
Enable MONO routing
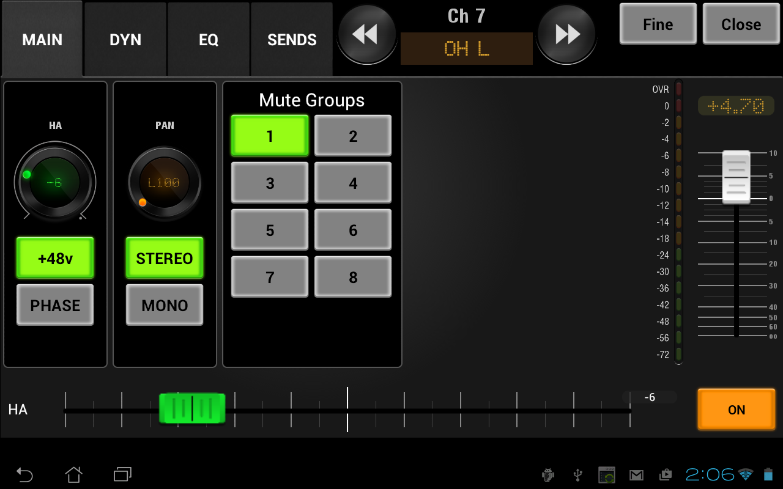tap(165, 305)
